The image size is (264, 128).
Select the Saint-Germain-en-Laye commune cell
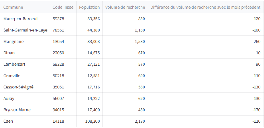[25, 30]
